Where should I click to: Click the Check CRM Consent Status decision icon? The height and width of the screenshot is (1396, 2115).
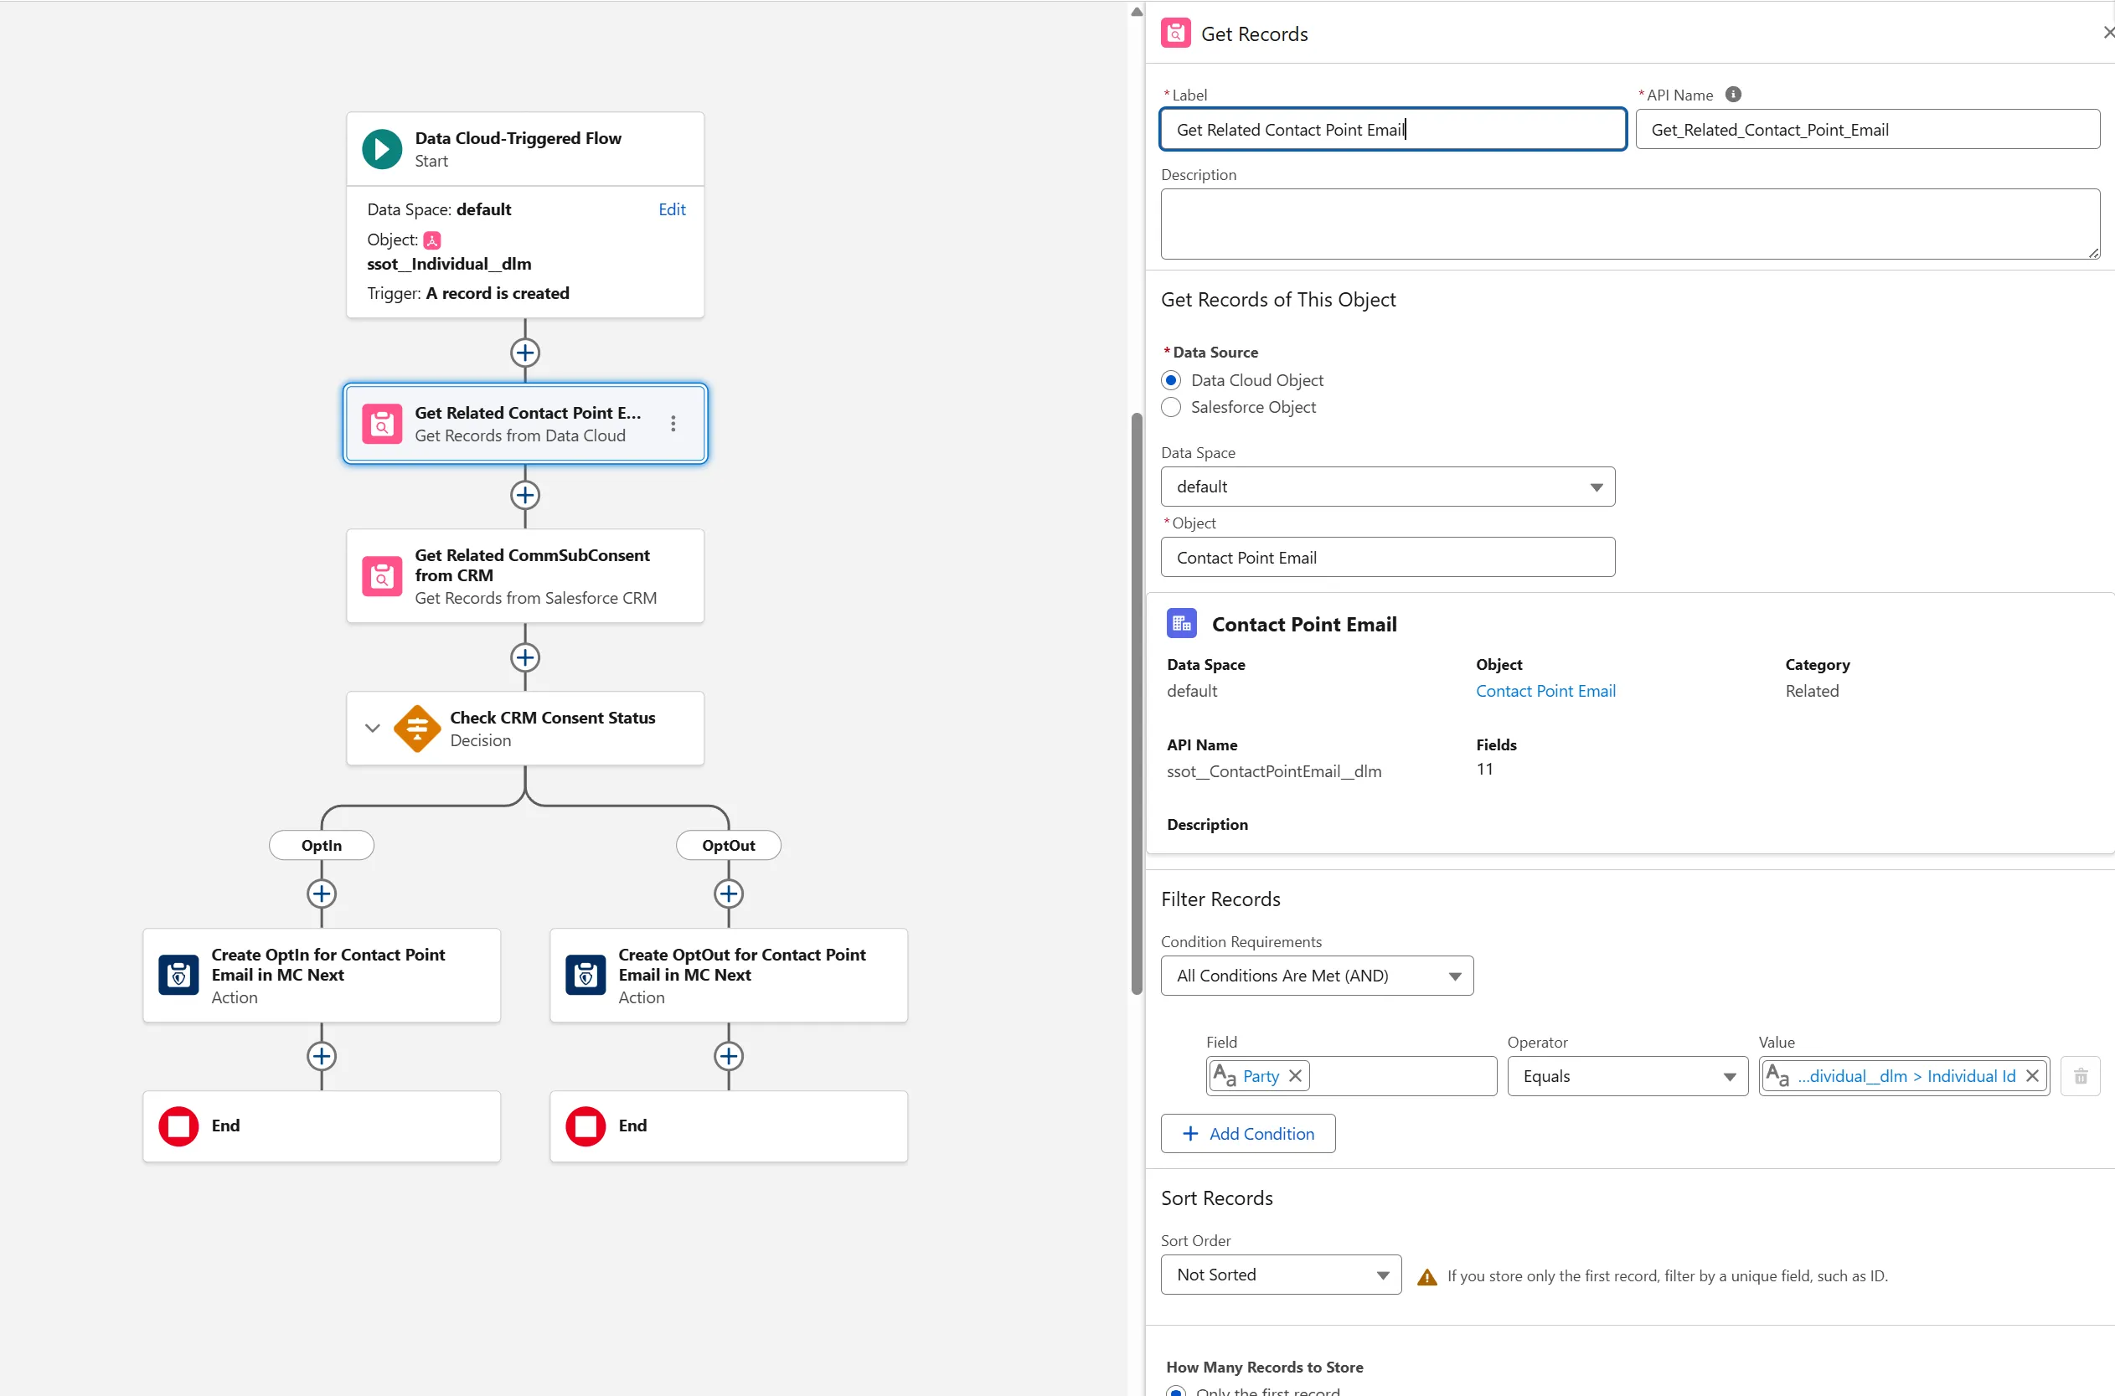(x=418, y=729)
